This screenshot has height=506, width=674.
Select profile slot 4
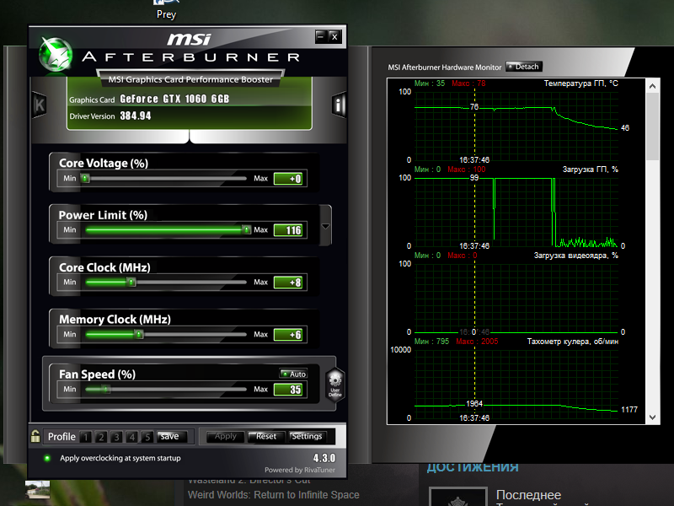click(x=132, y=437)
